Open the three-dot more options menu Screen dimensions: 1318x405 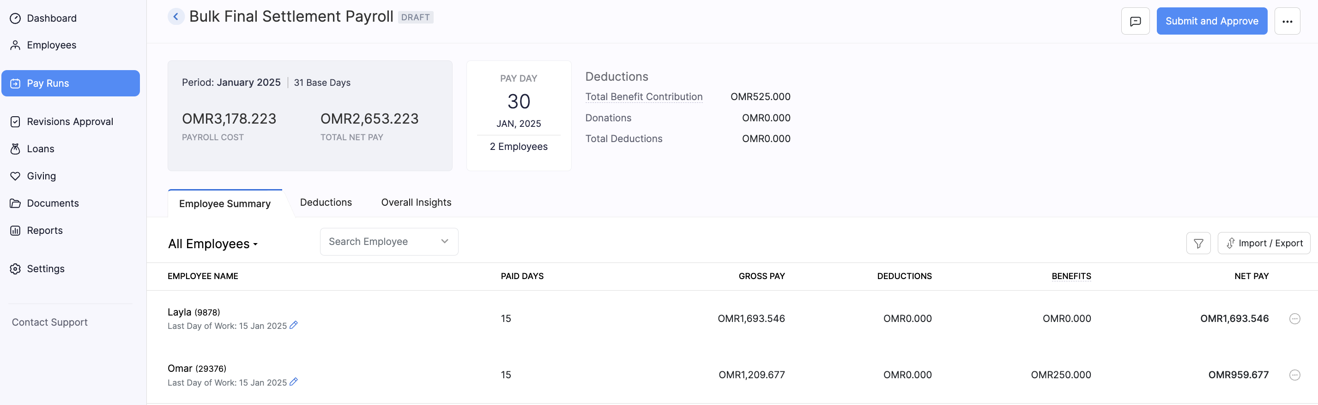pos(1287,22)
